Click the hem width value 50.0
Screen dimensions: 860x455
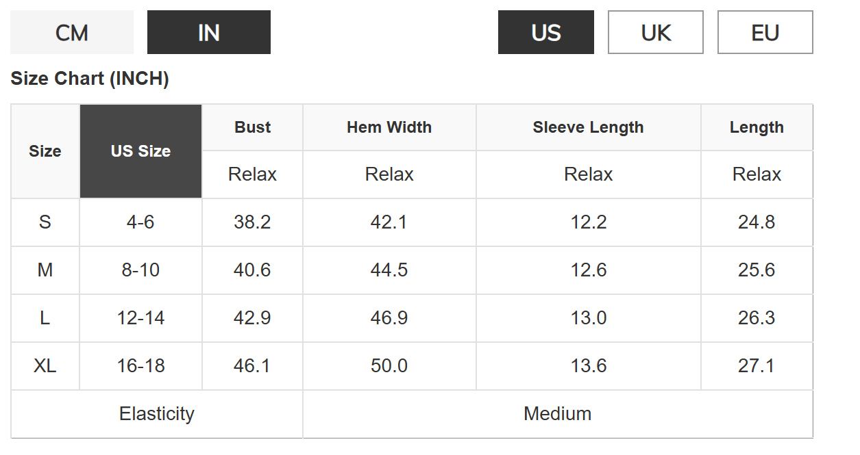click(389, 366)
